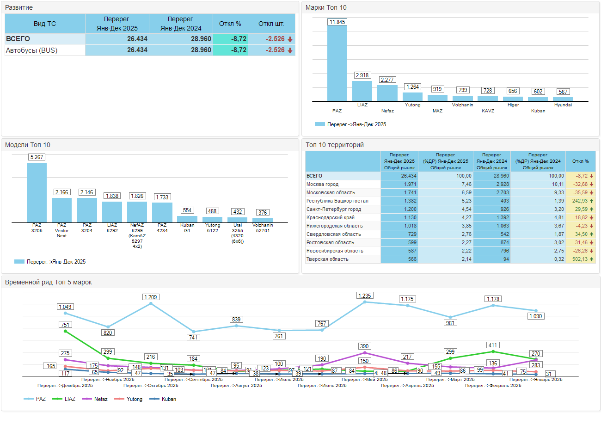
Task: Click the green up arrow for Свердловская область
Action: pos(592,234)
